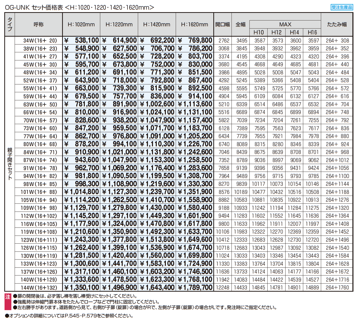The image size is (360, 323).
Task: Click note about 左右勝手 R and L
Action: pos(145,308)
